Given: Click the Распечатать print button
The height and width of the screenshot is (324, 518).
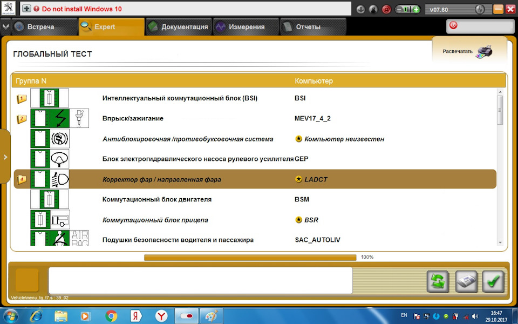Looking at the screenshot, I should 469,51.
